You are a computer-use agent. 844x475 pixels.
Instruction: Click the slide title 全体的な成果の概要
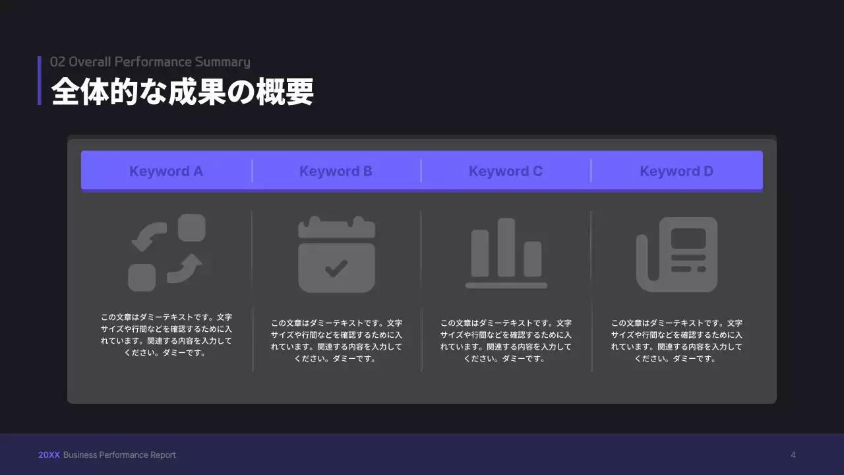[185, 92]
